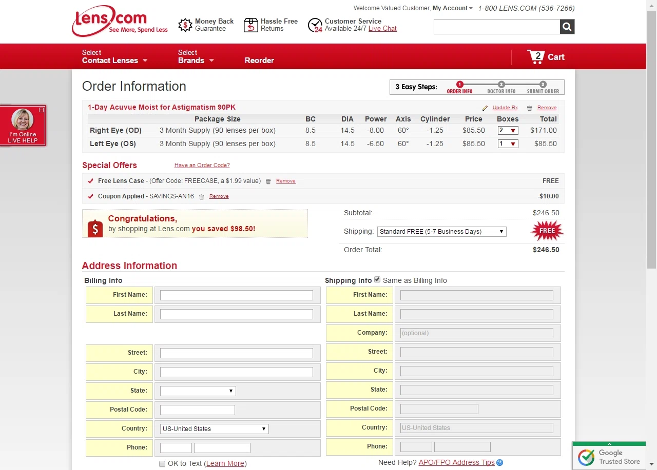Screen dimensions: 657x470
Task: Click the billing phone area code field
Action: (176, 448)
